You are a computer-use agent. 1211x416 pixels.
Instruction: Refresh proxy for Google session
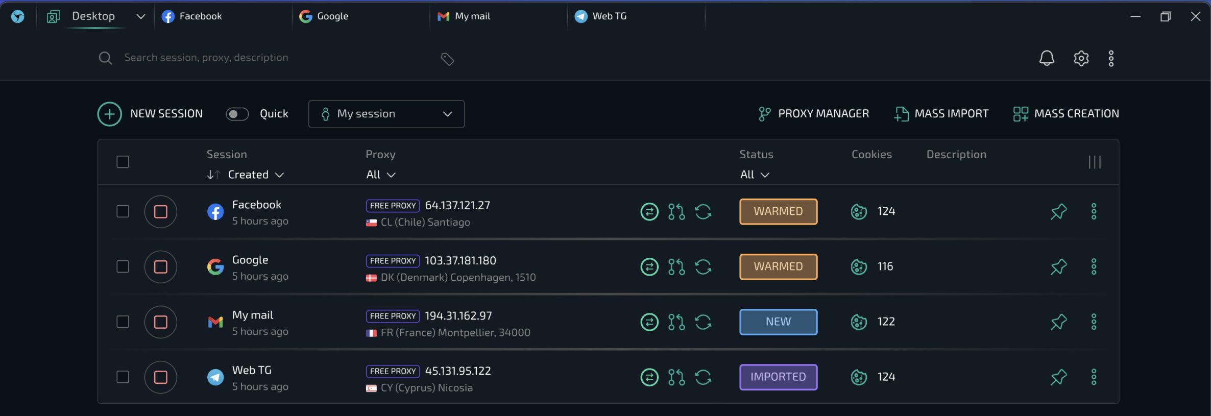(703, 266)
